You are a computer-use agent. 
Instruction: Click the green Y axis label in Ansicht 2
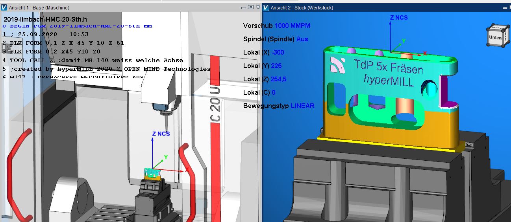404,40
